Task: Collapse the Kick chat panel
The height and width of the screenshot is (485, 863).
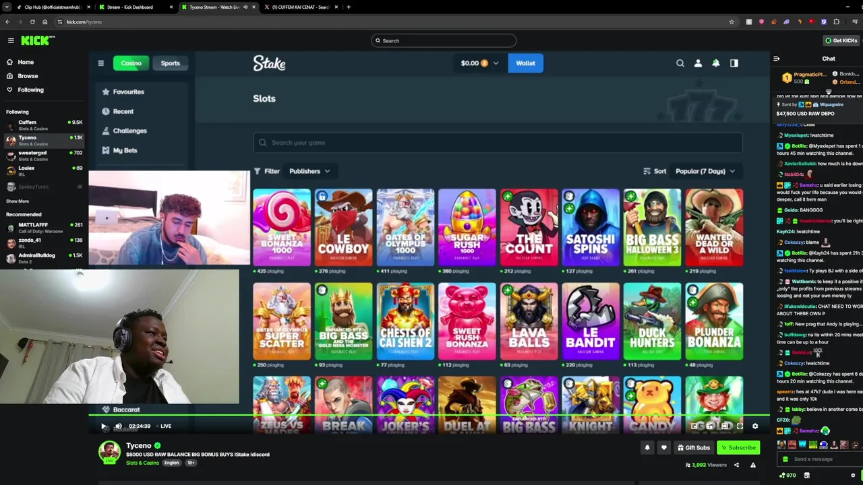Action: (x=777, y=59)
